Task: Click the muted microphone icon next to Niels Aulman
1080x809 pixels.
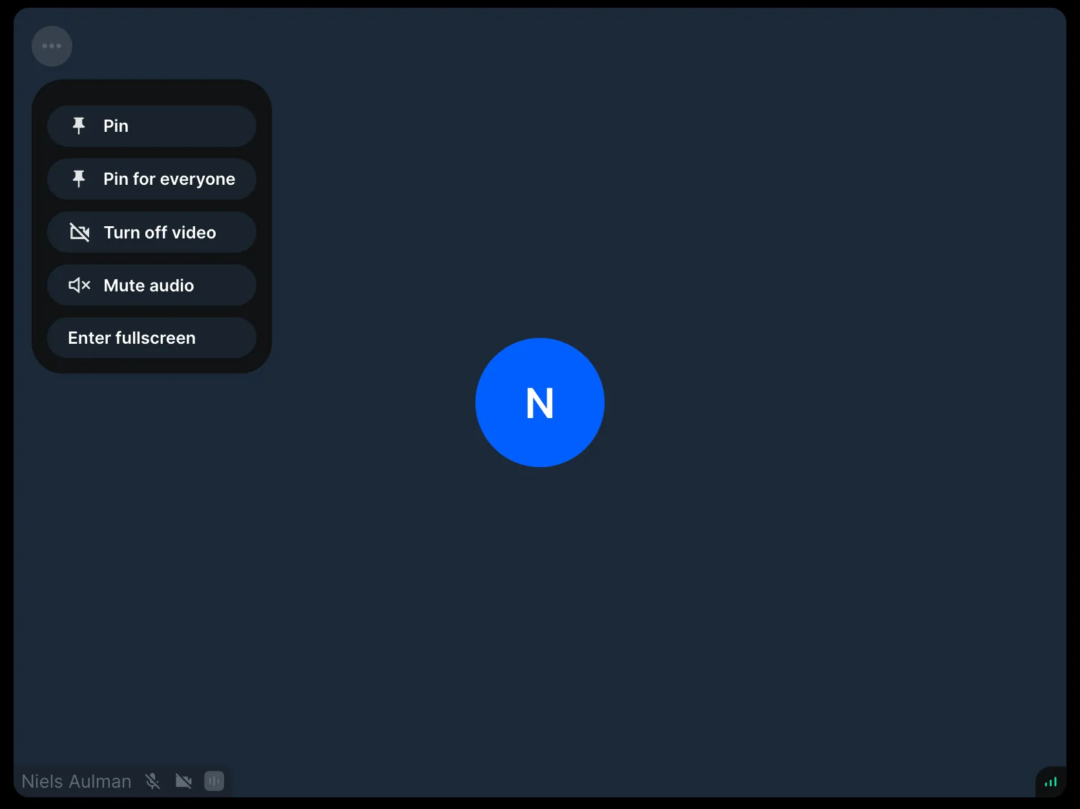Action: [x=152, y=781]
